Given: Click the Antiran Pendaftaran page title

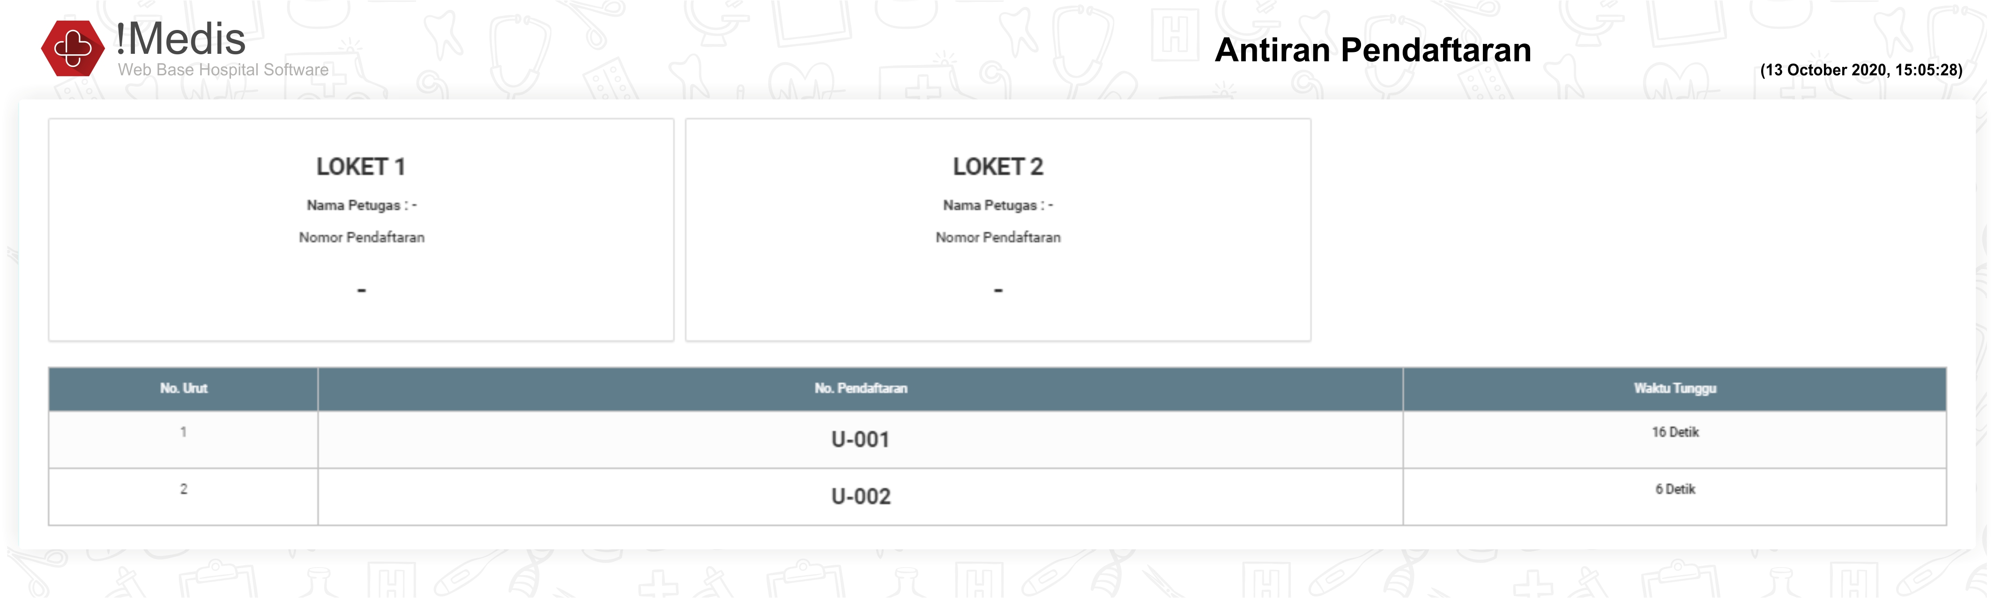Looking at the screenshot, I should coord(1372,50).
